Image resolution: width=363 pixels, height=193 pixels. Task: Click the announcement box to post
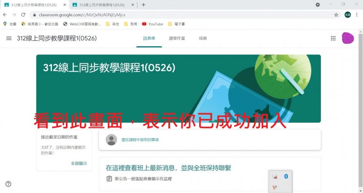(x=213, y=140)
